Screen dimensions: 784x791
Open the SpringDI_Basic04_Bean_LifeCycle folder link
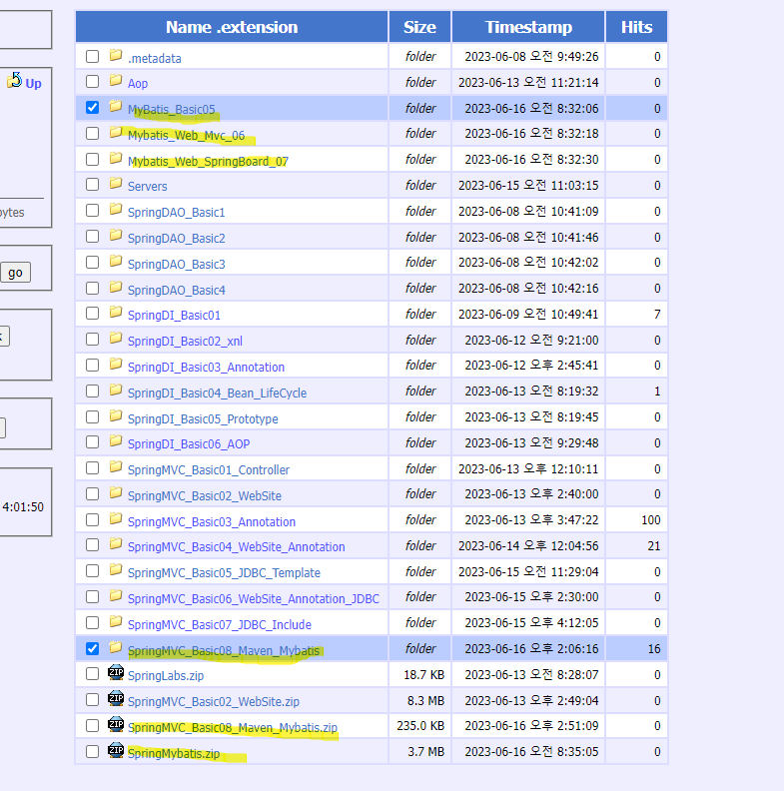click(217, 393)
